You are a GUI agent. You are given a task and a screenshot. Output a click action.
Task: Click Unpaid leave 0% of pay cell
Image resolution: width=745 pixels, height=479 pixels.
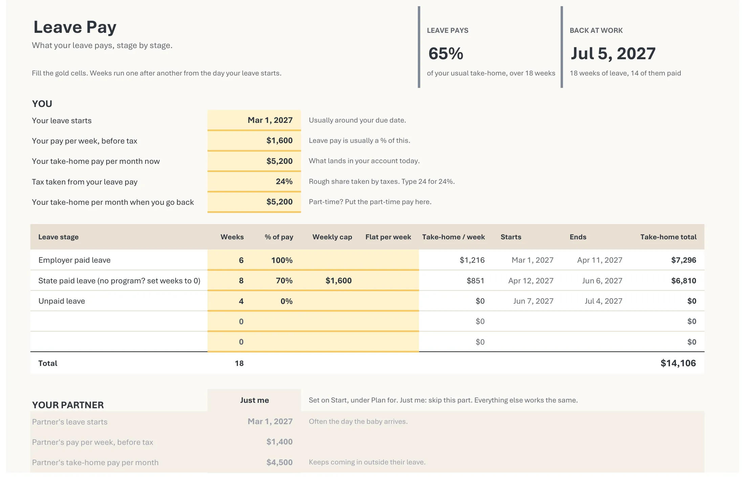pos(276,301)
